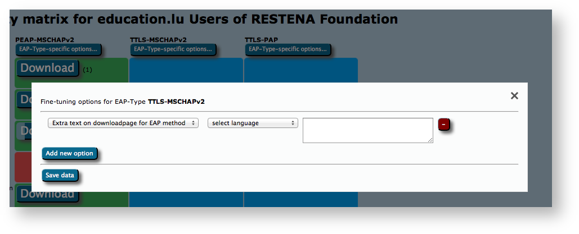Screen dimensions: 579x234
Task: Click into the extra text input area
Action: click(x=367, y=130)
